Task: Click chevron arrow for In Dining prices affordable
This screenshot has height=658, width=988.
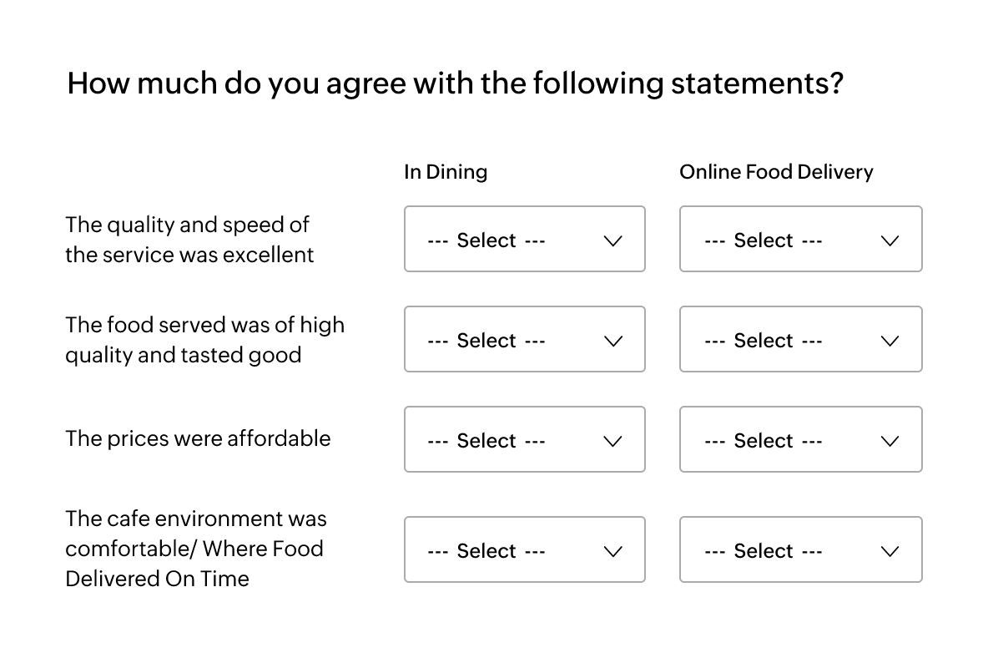Action: click(612, 441)
